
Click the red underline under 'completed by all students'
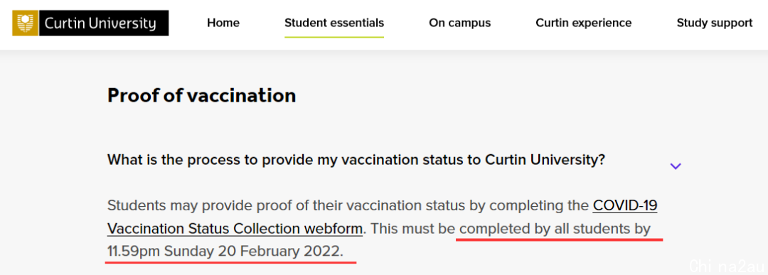pyautogui.click(x=560, y=239)
